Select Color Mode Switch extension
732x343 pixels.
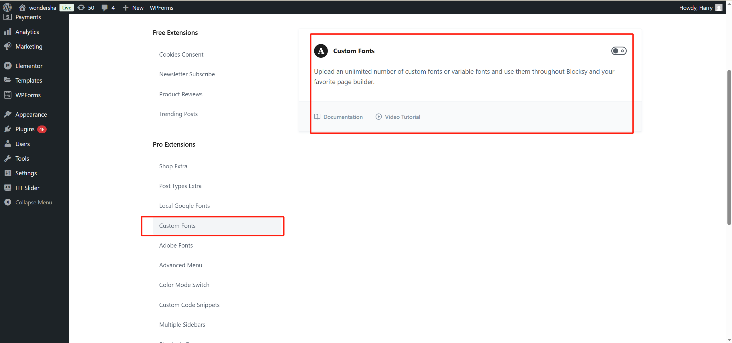pos(184,285)
